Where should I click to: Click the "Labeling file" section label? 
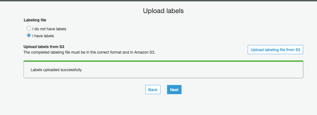[35, 20]
